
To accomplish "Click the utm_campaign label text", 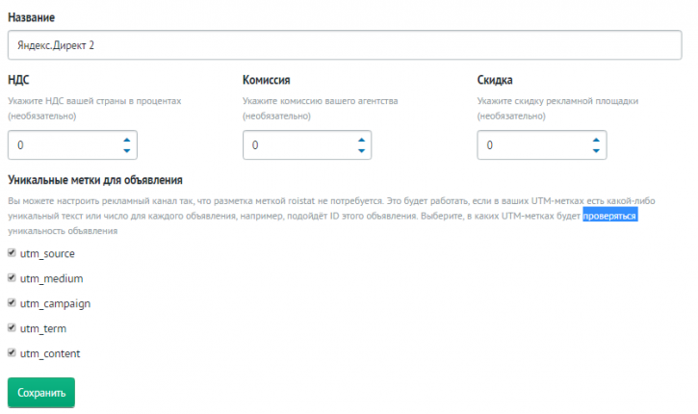I will pos(55,303).
